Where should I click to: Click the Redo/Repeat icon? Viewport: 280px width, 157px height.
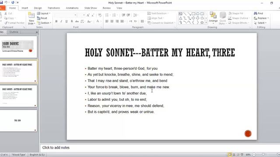(13, 3)
